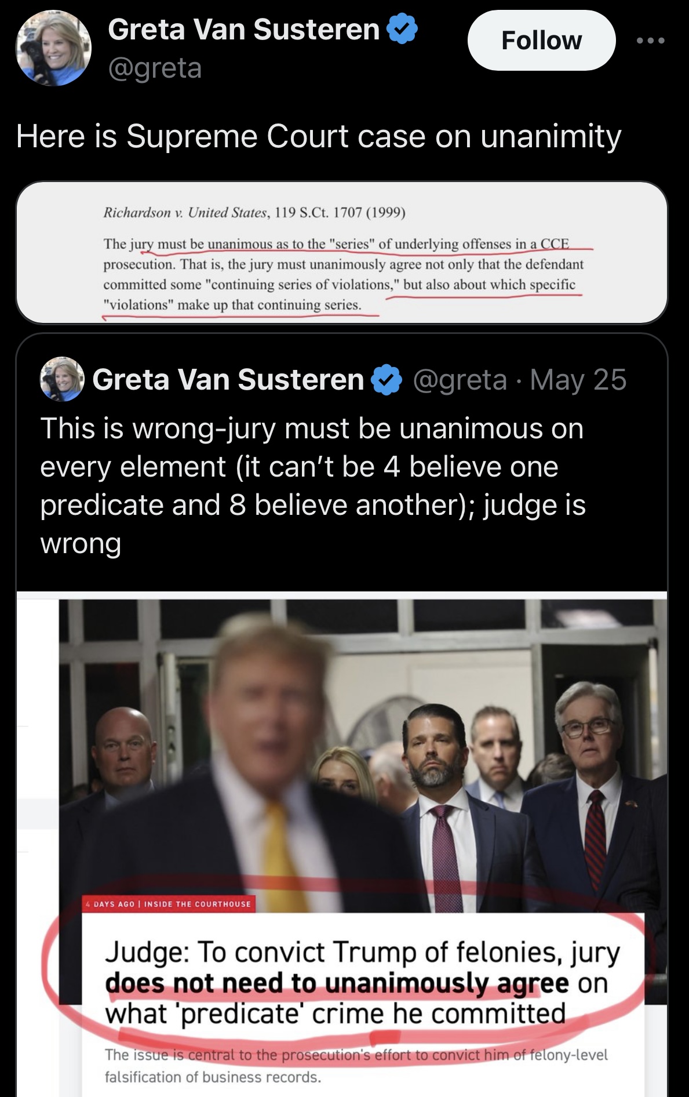Tap the 'Richardson v. United States' citation line
Image resolution: width=689 pixels, height=1097 pixels.
[254, 213]
